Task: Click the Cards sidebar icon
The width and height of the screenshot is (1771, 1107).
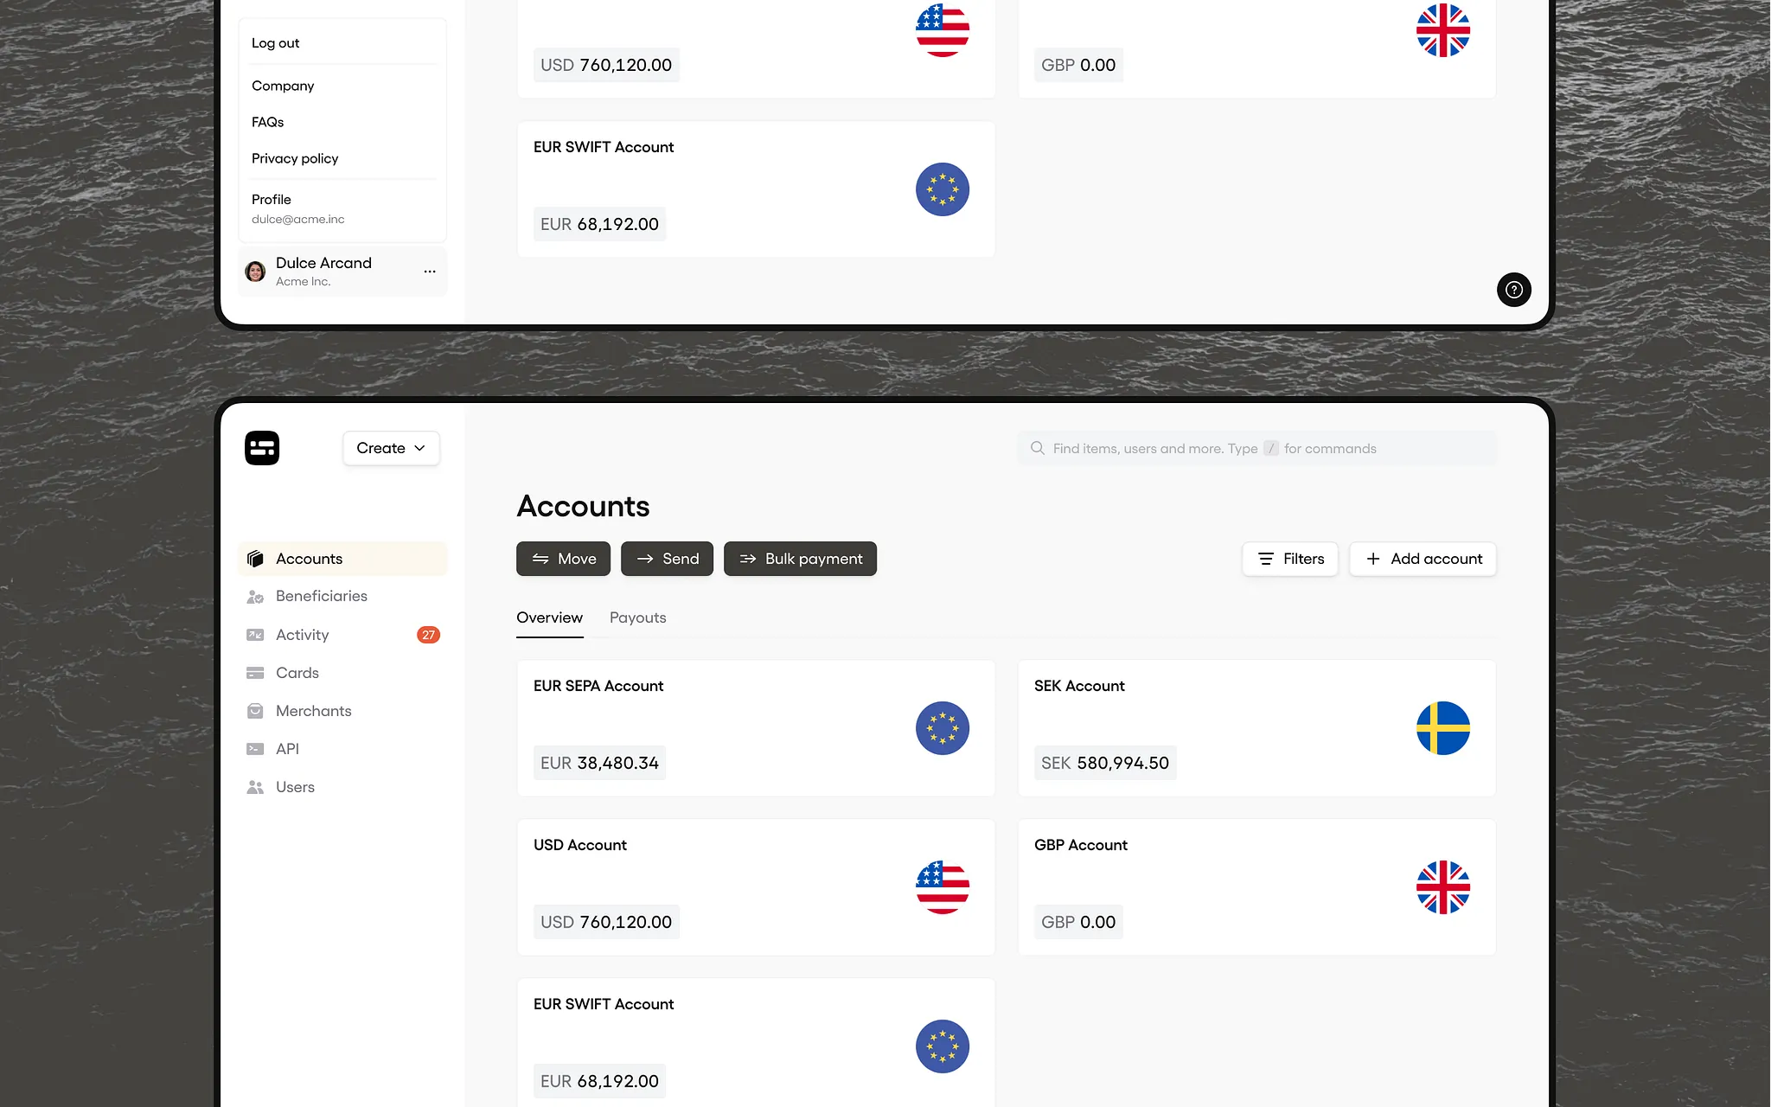Action: [255, 673]
